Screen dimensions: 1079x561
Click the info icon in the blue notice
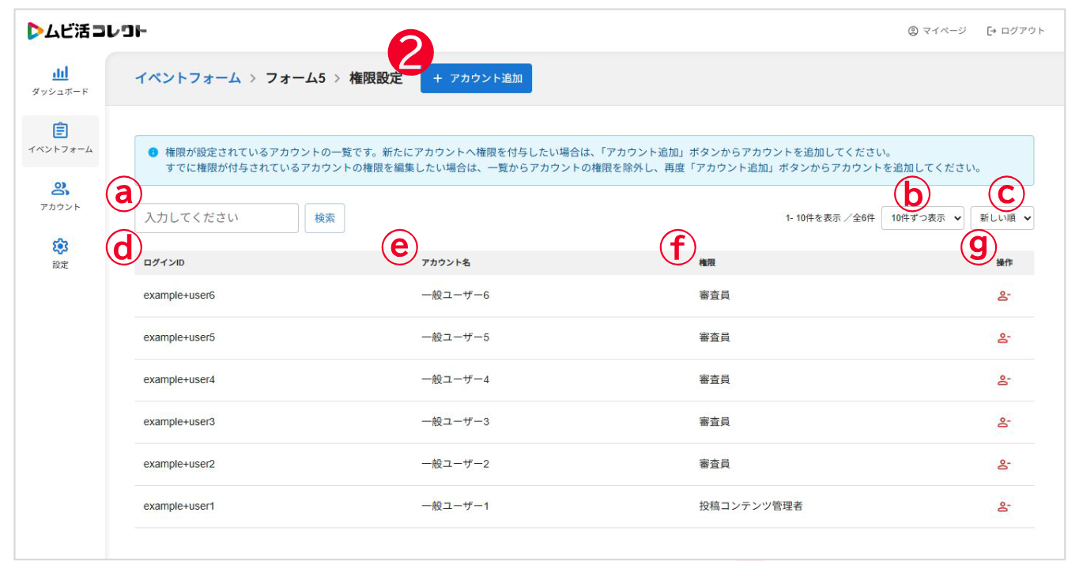point(153,152)
